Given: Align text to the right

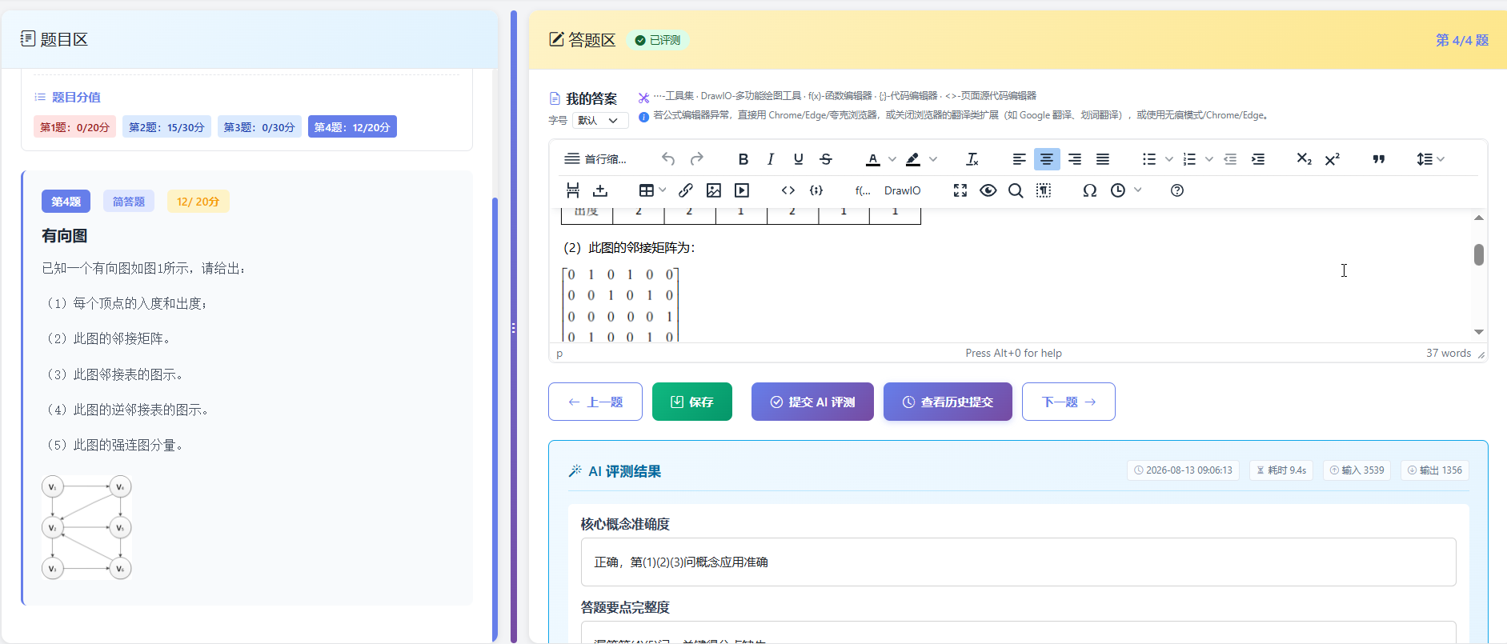Looking at the screenshot, I should tap(1075, 159).
